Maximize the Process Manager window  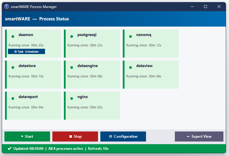point(205,6)
